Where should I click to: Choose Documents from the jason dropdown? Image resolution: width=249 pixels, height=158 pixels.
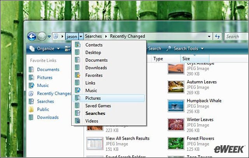pyautogui.click(x=109, y=60)
